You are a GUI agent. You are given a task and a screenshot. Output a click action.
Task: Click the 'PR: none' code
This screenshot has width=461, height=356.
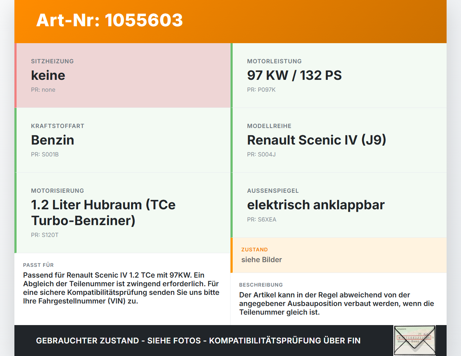click(43, 90)
